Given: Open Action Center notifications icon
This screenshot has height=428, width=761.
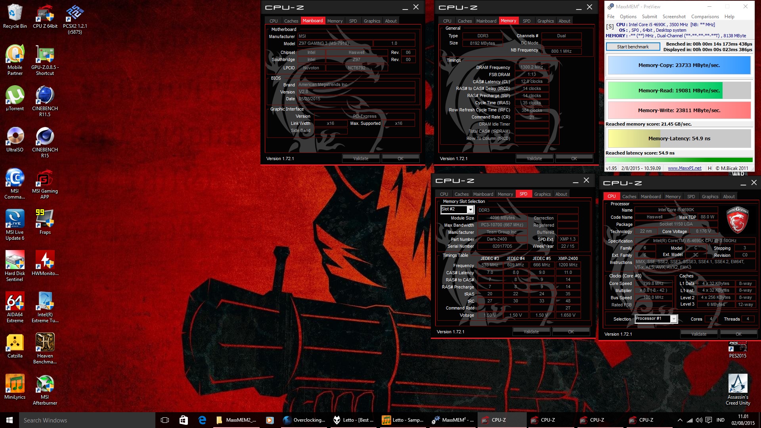Looking at the screenshot, I should coord(709,420).
